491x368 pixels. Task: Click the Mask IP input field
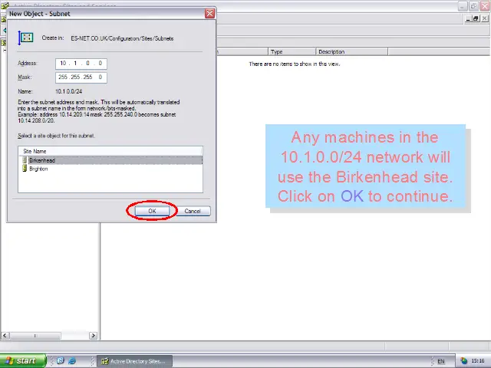point(81,77)
